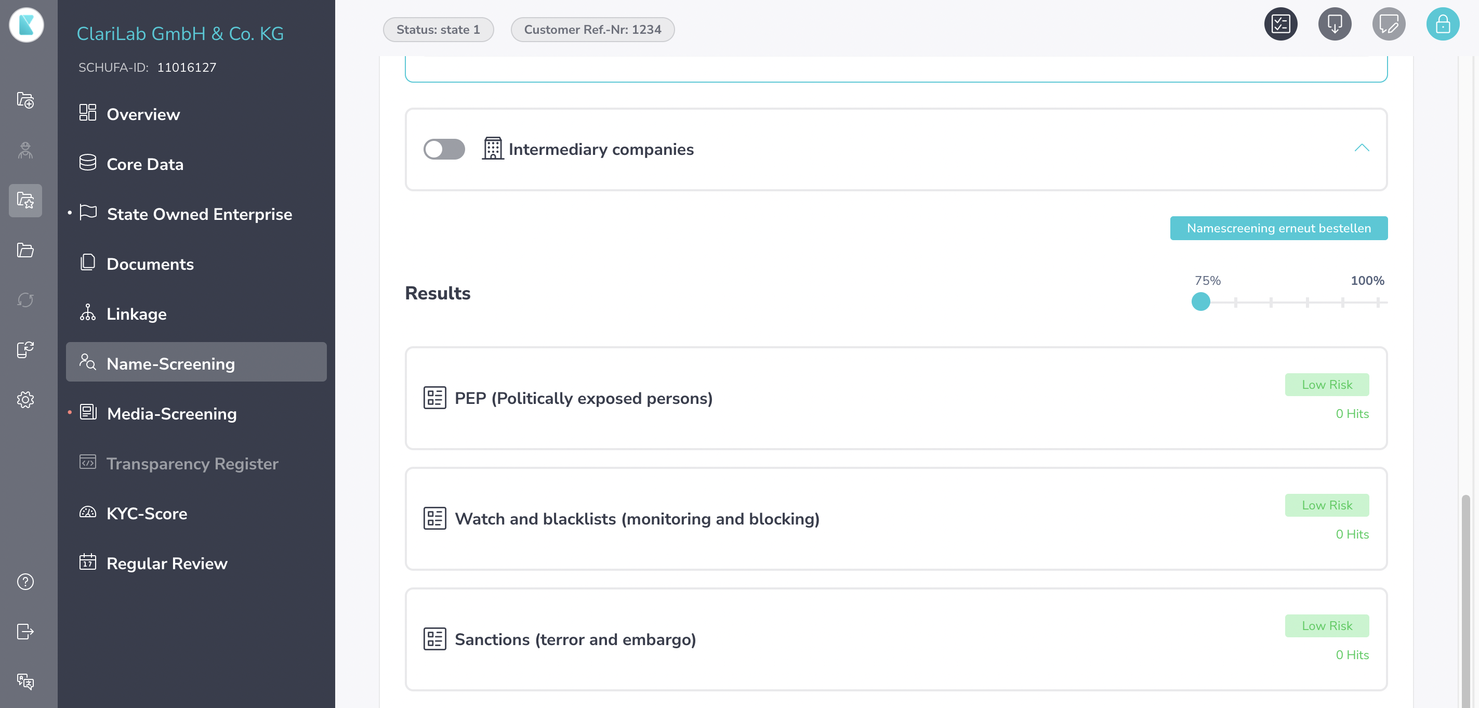Image resolution: width=1479 pixels, height=708 pixels.
Task: Open the help question mark icon
Action: (x=25, y=582)
